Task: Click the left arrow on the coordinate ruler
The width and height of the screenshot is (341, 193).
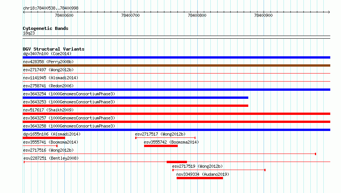Action: (x=24, y=12)
